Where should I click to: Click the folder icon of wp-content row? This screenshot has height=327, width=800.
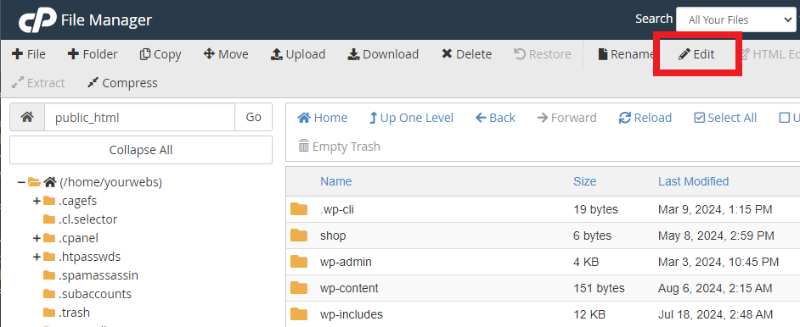pyautogui.click(x=299, y=288)
